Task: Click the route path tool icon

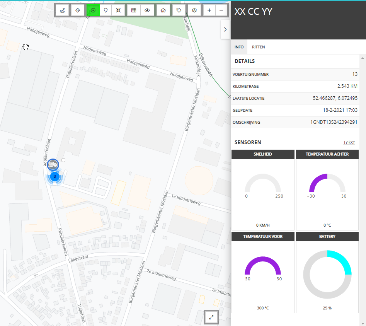Action: [62, 10]
